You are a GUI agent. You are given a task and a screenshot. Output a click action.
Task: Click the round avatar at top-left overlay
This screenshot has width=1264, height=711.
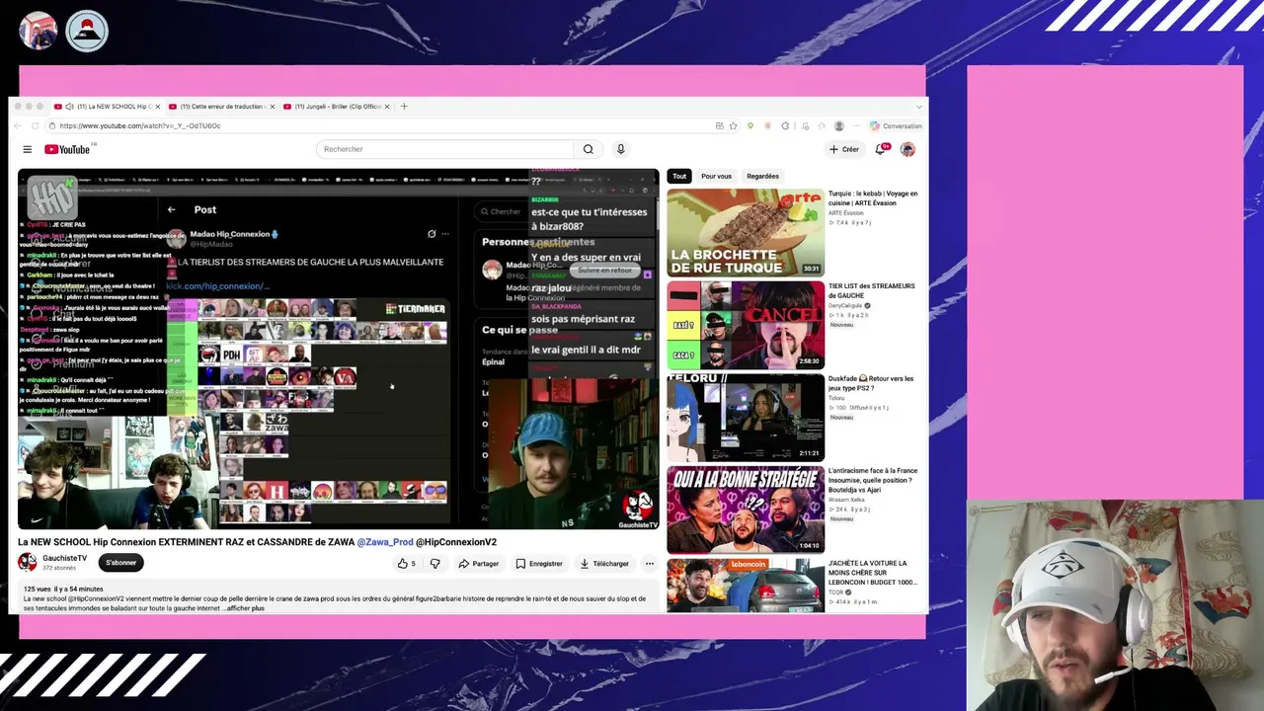39,31
